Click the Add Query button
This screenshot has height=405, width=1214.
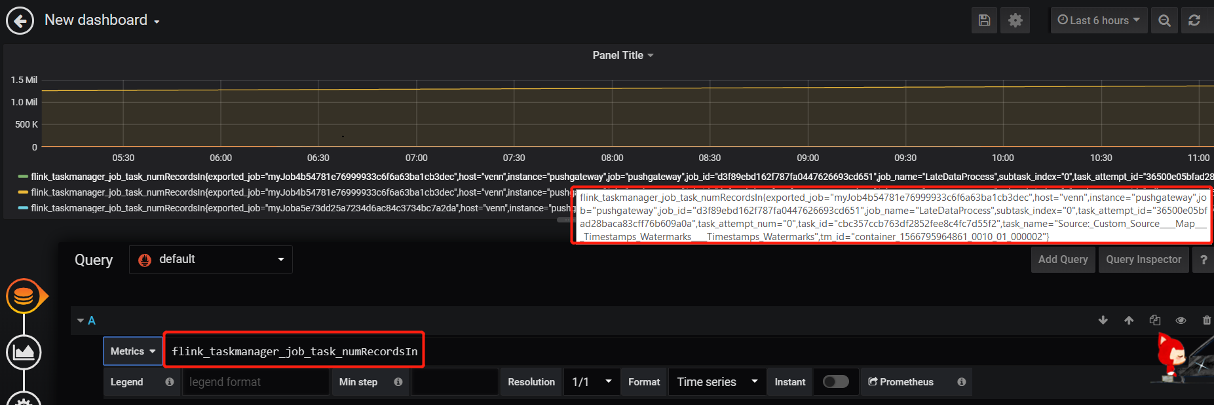pos(1063,260)
